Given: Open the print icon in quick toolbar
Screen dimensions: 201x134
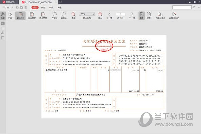Looking at the screenshot, I should (x=26, y=7).
